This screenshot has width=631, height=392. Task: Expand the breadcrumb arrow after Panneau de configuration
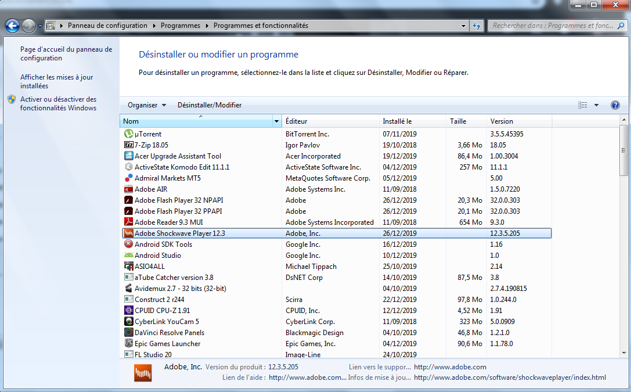click(x=154, y=26)
